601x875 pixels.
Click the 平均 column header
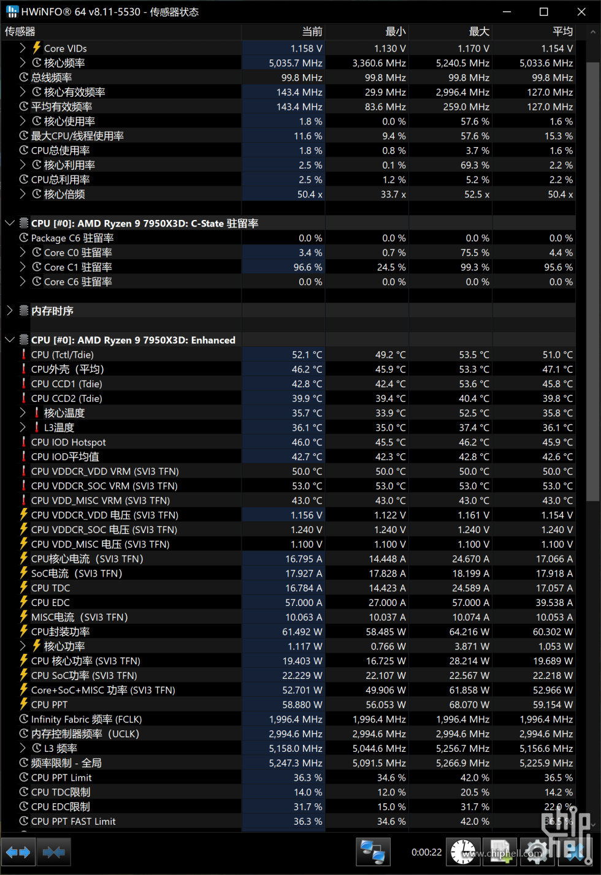coord(534,32)
